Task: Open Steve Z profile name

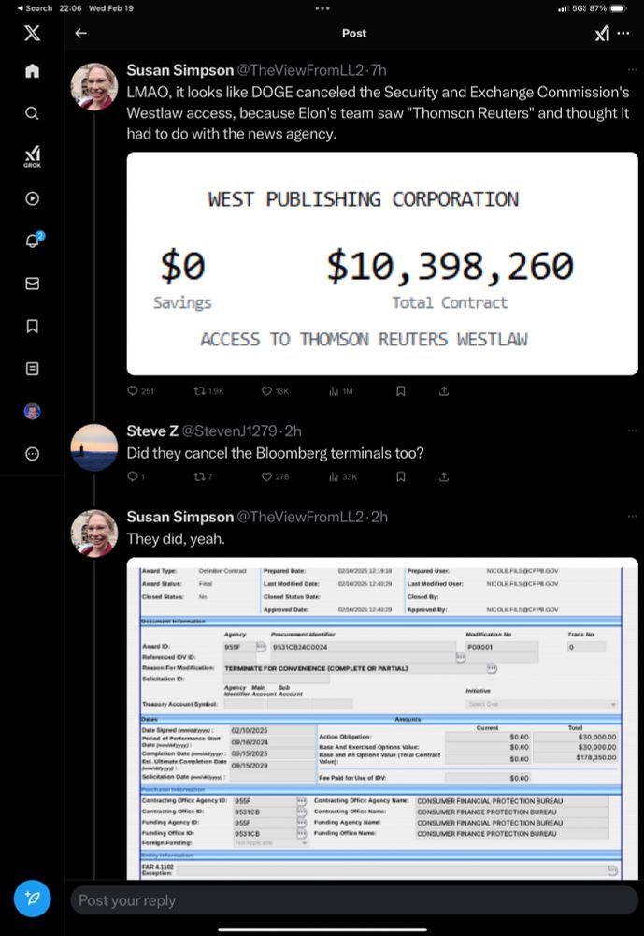Action: click(x=152, y=431)
